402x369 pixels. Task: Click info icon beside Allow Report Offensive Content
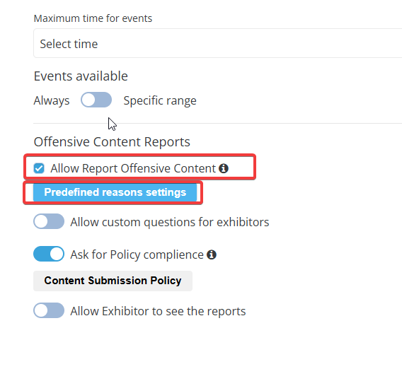(224, 168)
